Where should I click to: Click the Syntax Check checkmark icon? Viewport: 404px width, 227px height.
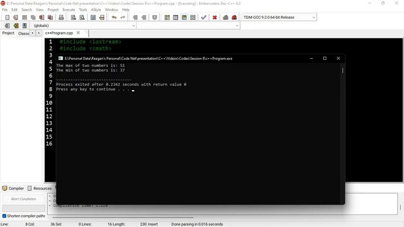pyautogui.click(x=203, y=18)
